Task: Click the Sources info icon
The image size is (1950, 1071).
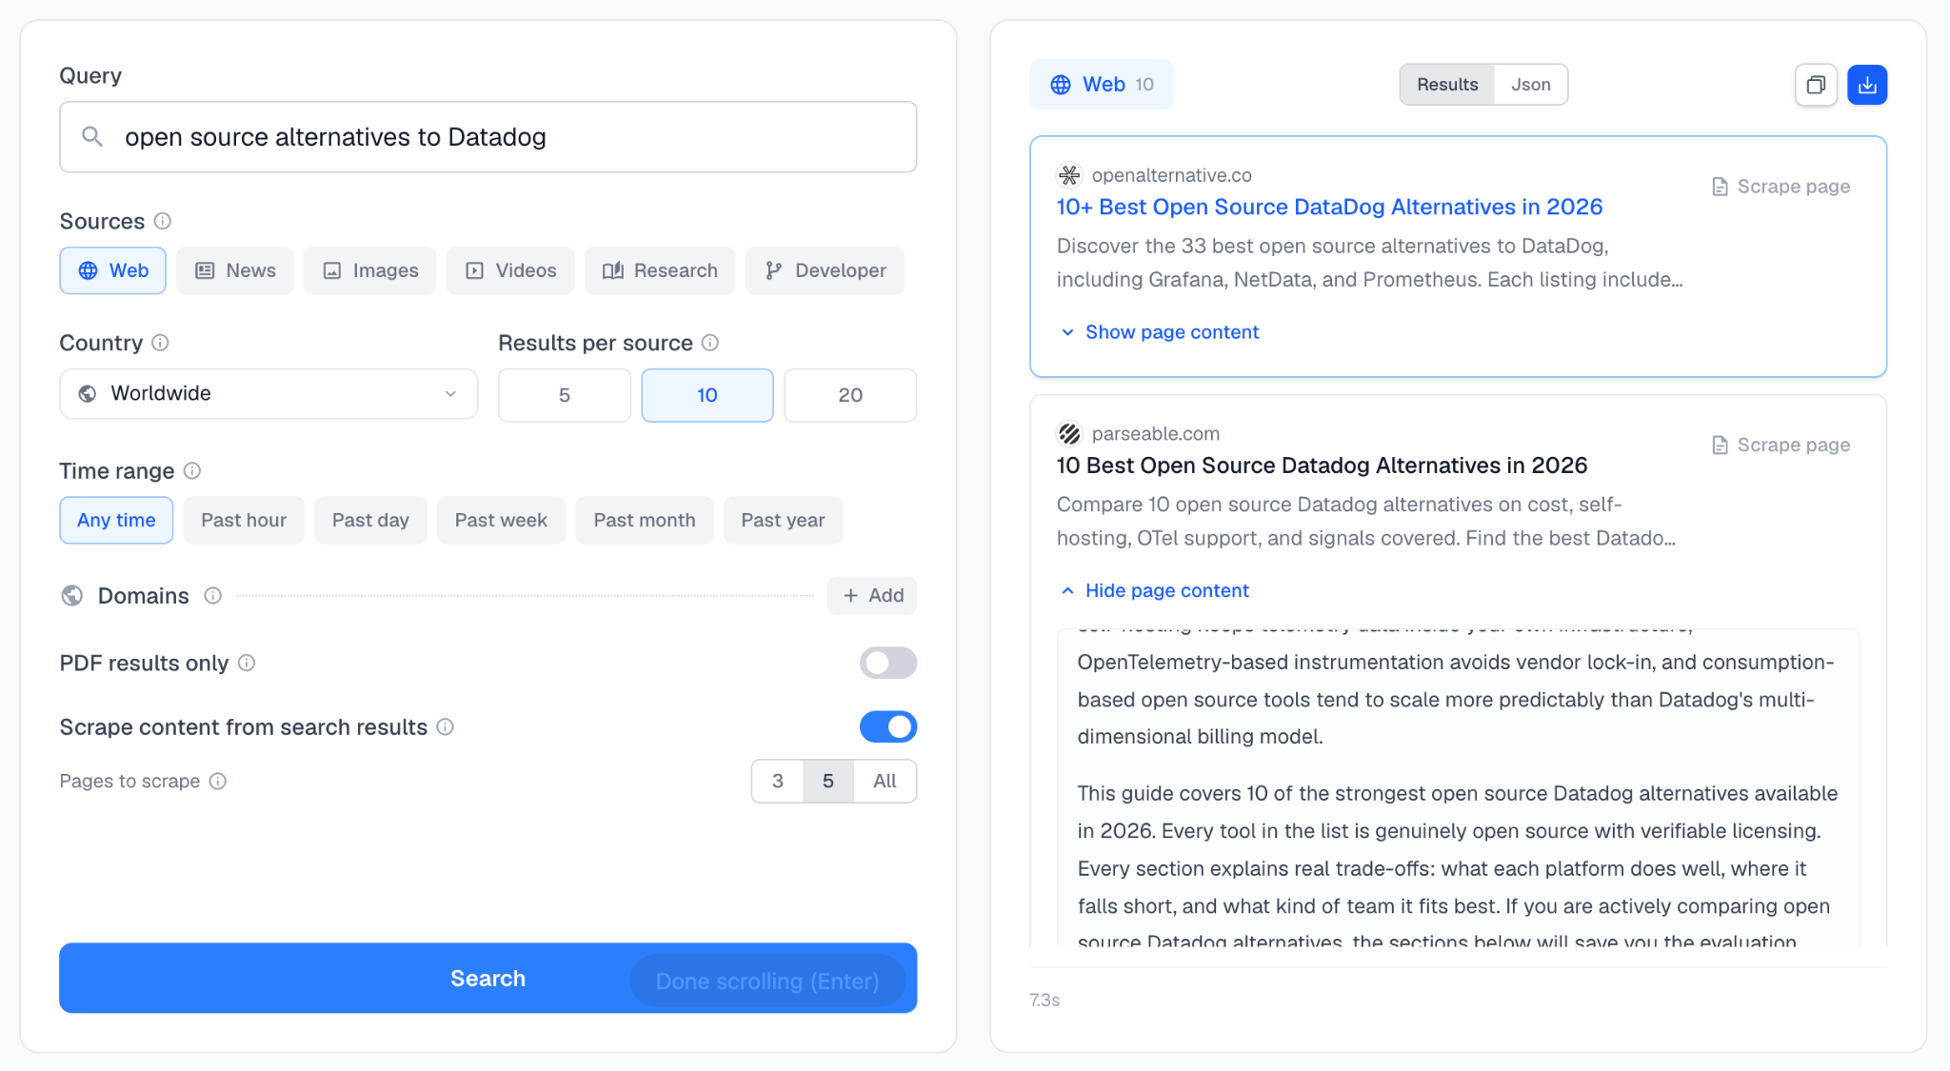Action: [163, 221]
